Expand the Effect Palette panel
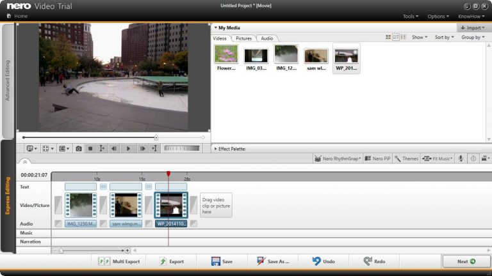The image size is (492, 276). (x=215, y=149)
